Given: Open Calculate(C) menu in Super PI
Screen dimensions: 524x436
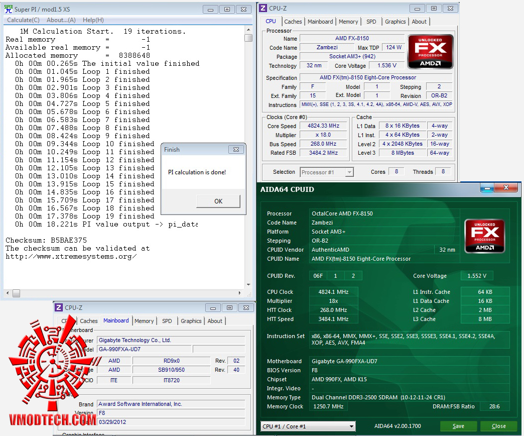Looking at the screenshot, I should (24, 20).
